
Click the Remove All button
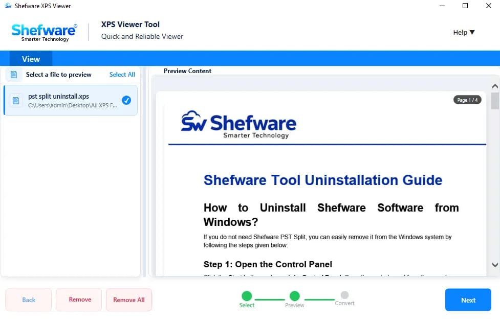click(x=129, y=300)
